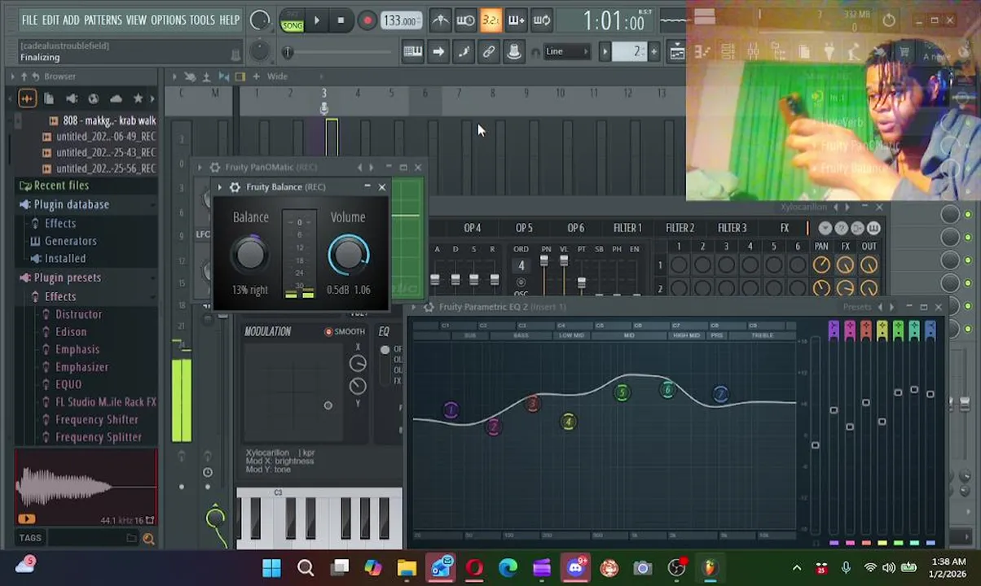Toggle EQ band 5 node
981x586 pixels.
click(622, 393)
